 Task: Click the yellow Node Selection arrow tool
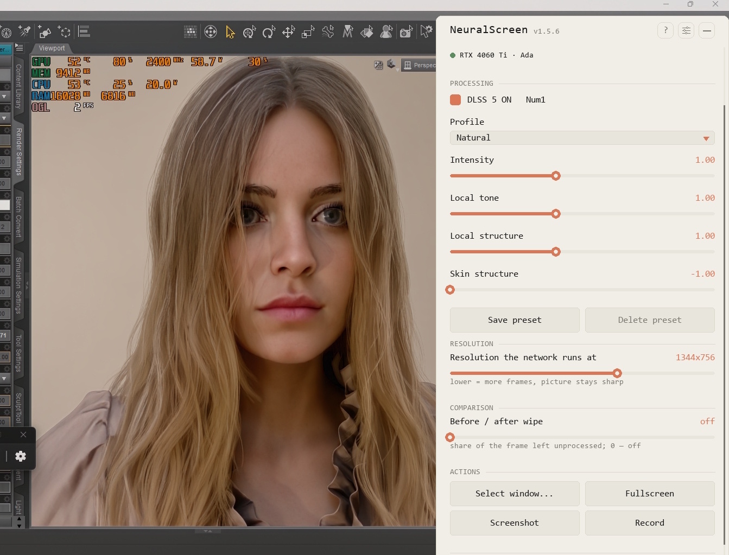coord(230,32)
